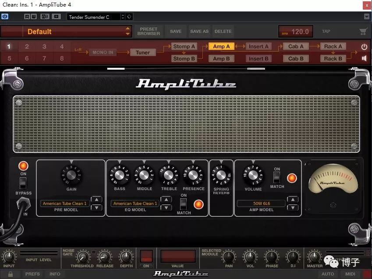Click the PAN knob
The width and height of the screenshot is (372, 279).
(229, 257)
